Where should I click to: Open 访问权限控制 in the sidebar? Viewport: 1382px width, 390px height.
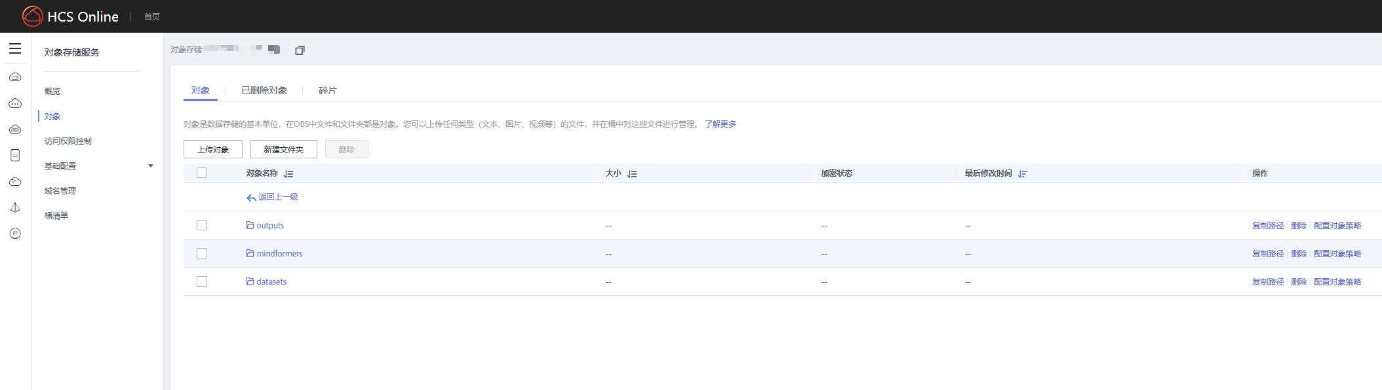tap(68, 141)
